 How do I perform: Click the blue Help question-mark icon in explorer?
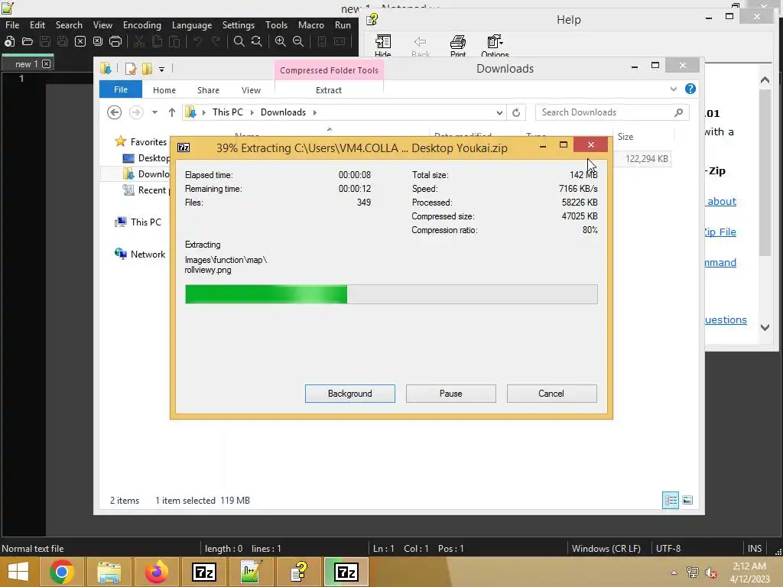pos(690,89)
